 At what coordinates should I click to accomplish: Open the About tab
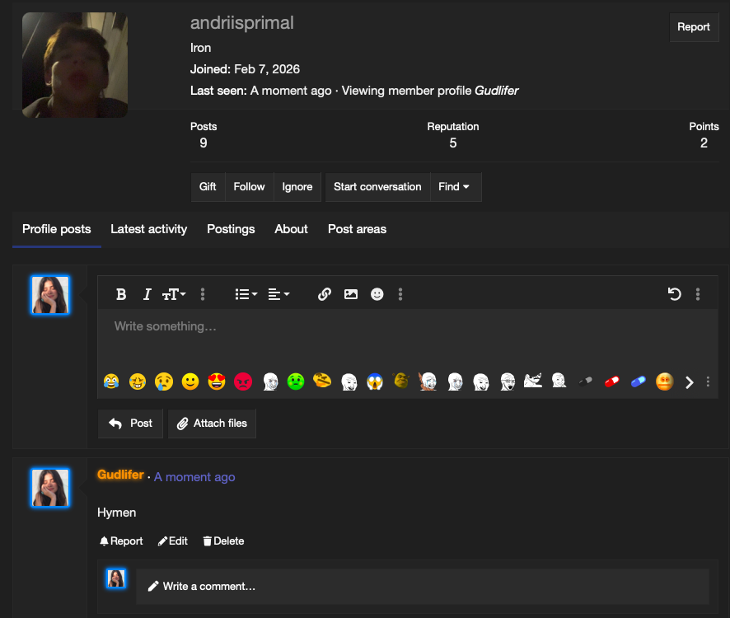292,229
